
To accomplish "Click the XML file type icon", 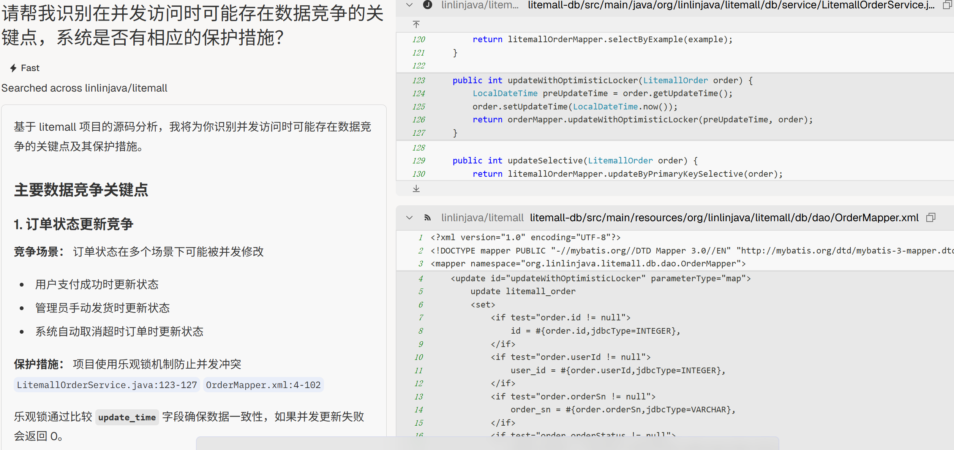I will [428, 218].
